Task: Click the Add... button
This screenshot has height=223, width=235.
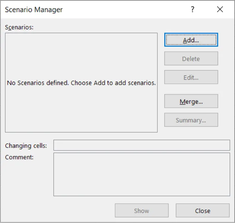Action: [x=191, y=40]
